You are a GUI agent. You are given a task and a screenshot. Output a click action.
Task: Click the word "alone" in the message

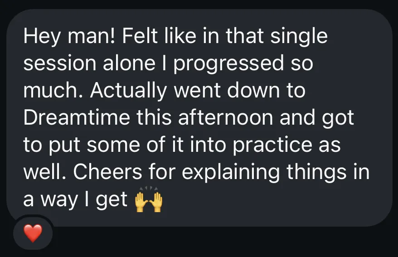[x=125, y=64]
